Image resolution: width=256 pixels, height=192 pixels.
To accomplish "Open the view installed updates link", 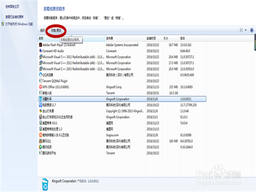I will tap(15, 17).
